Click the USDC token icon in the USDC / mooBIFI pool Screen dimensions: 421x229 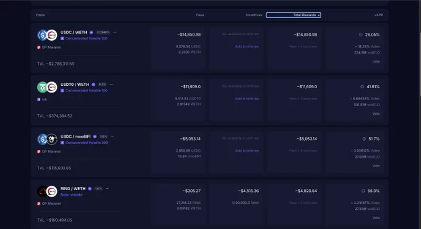coord(42,139)
